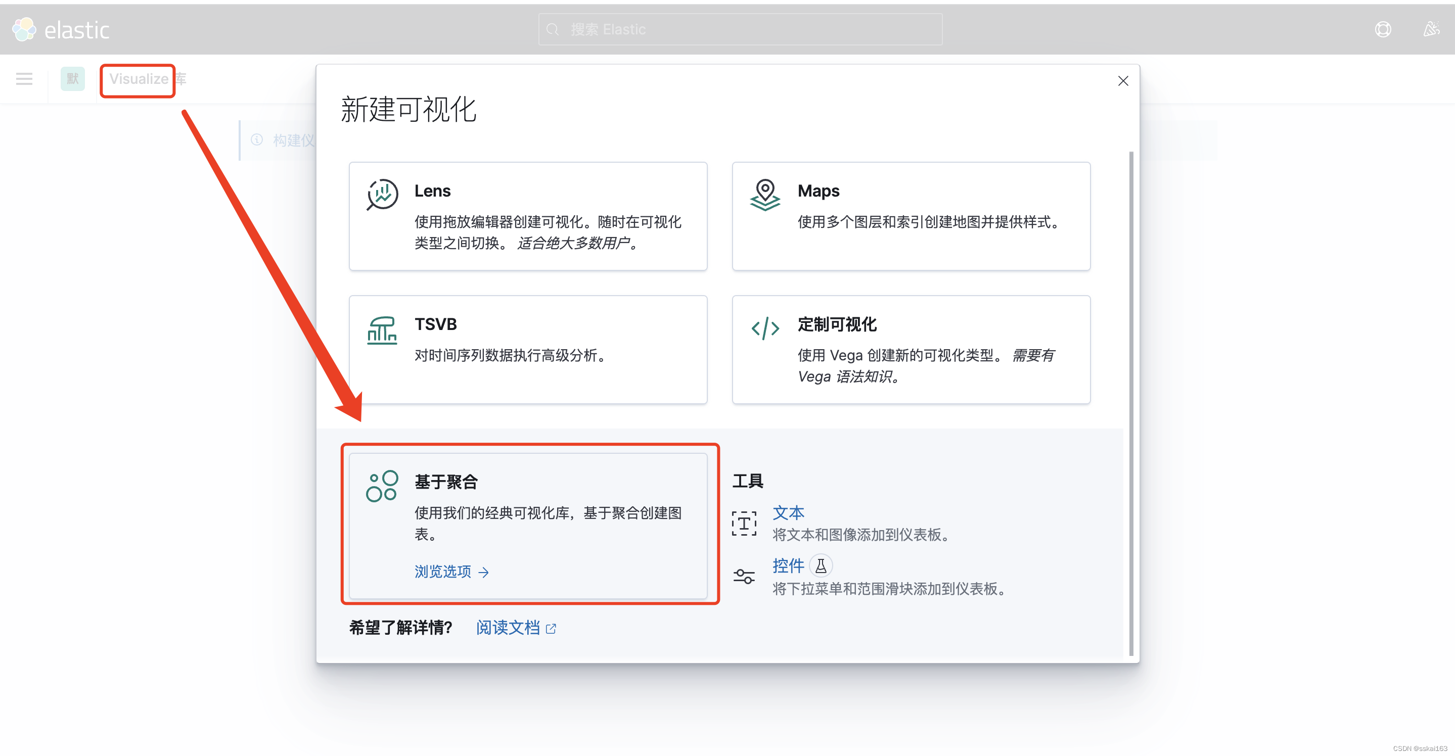Screen dimensions: 1455x756
Task: Click the aggregation-based circles icon
Action: pos(382,486)
